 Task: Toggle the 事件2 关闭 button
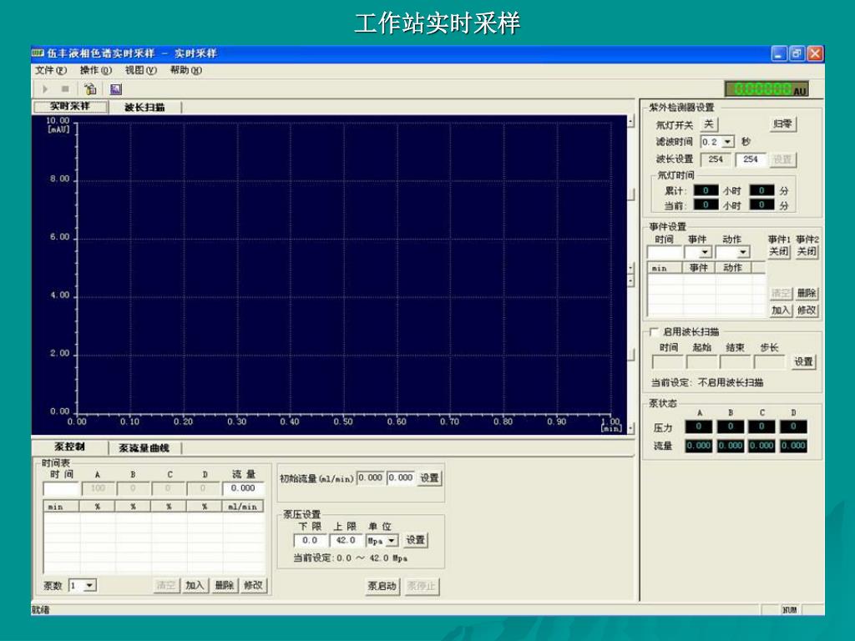[x=807, y=251]
